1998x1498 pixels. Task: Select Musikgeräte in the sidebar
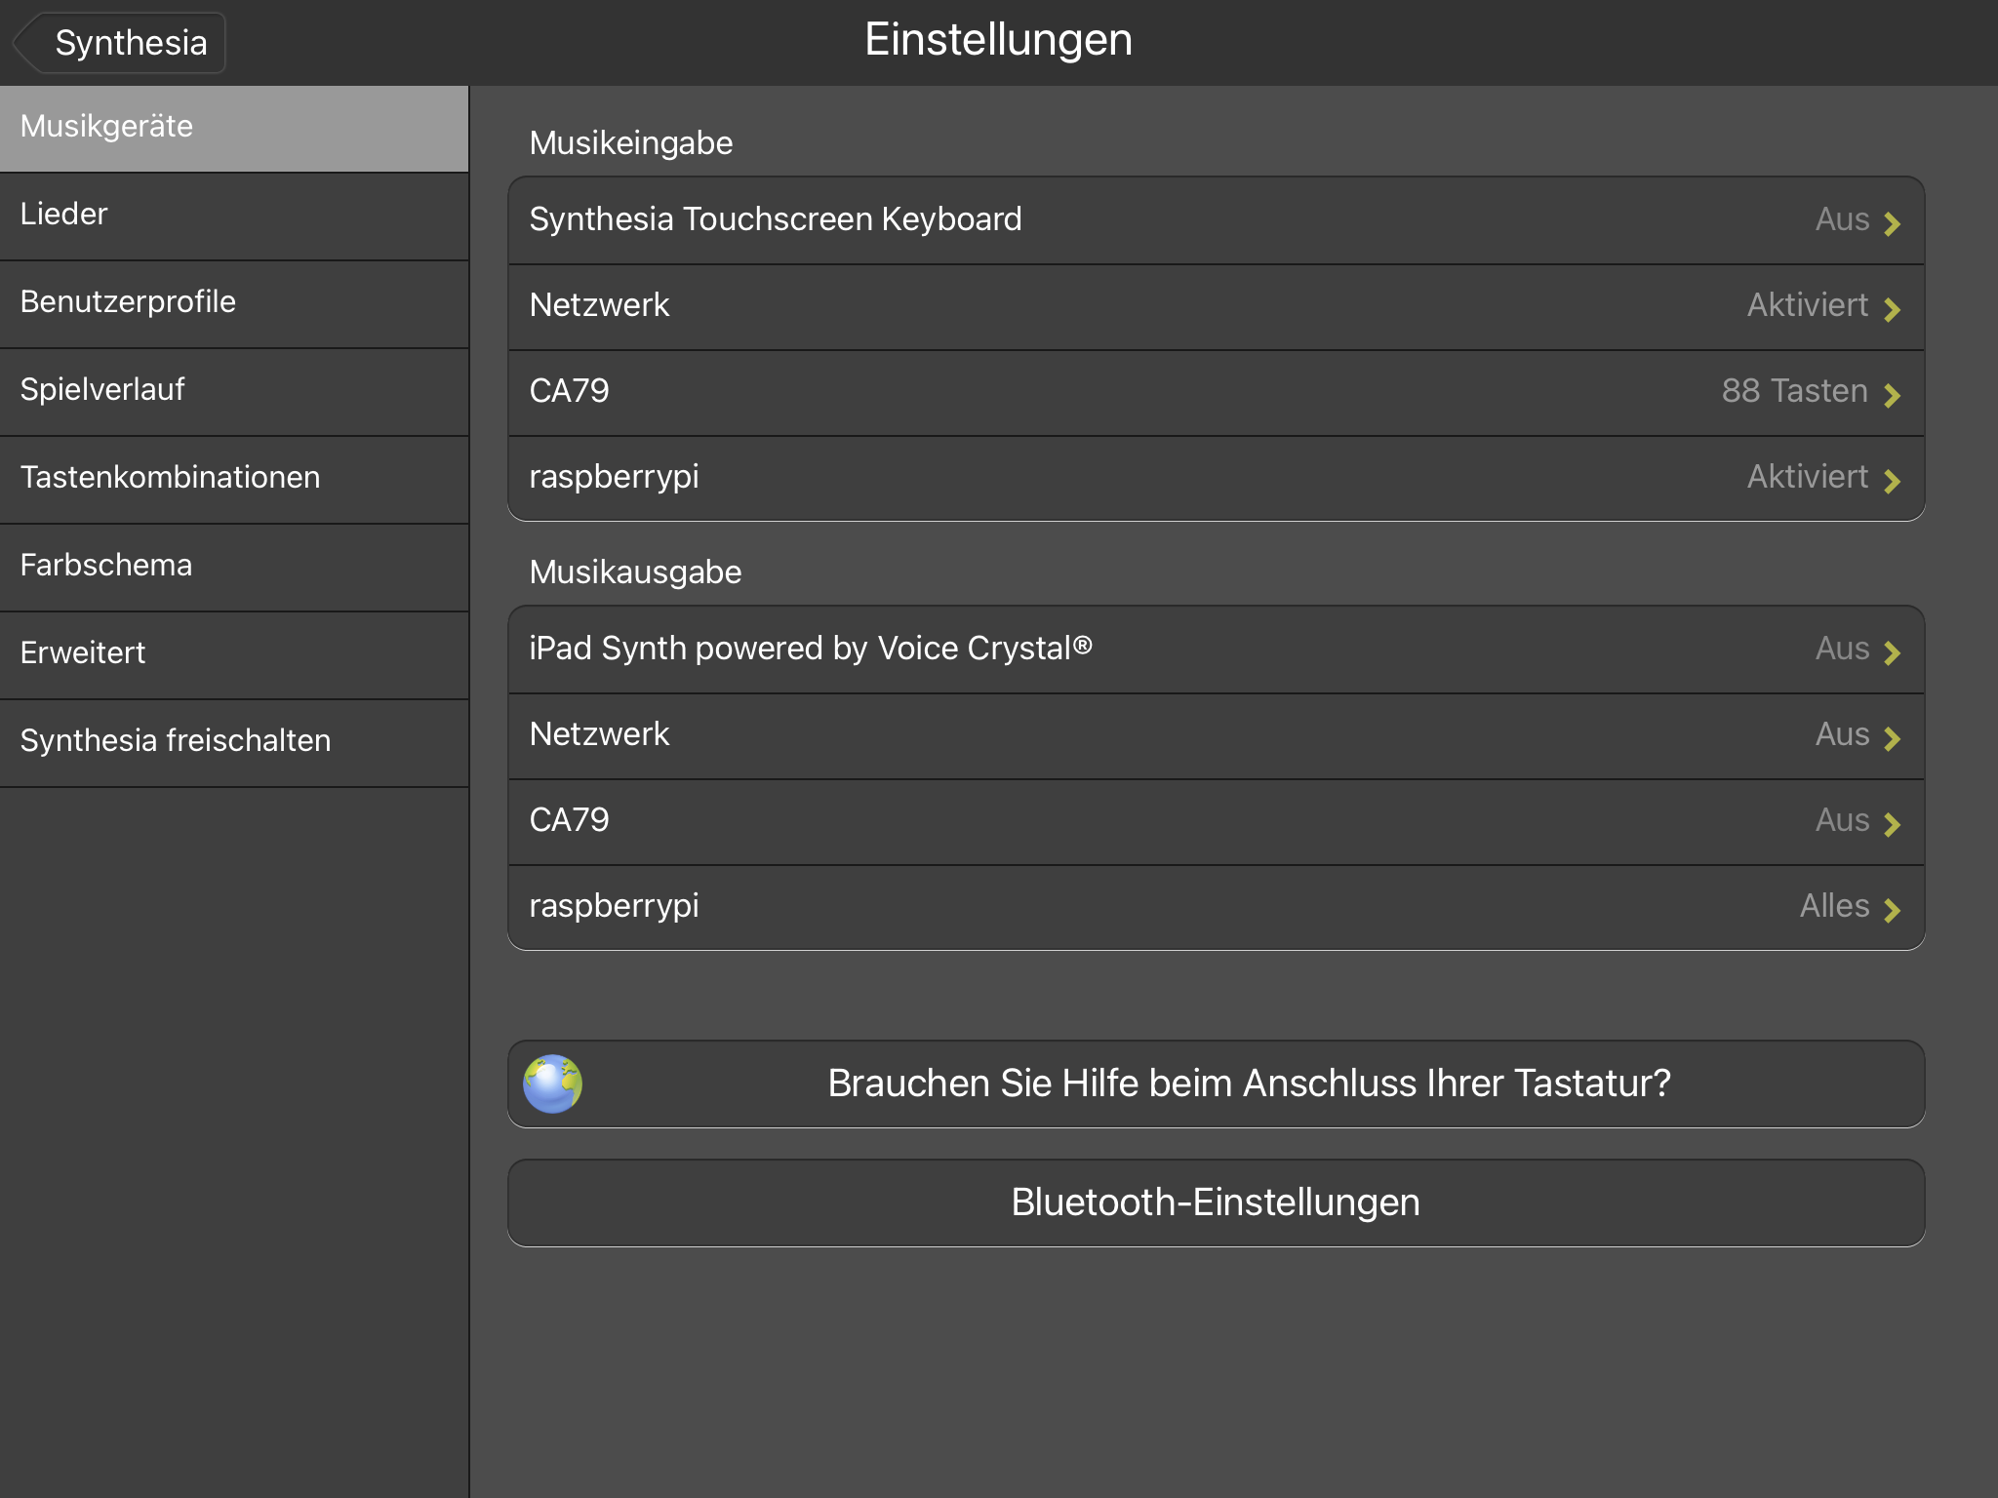(x=234, y=129)
